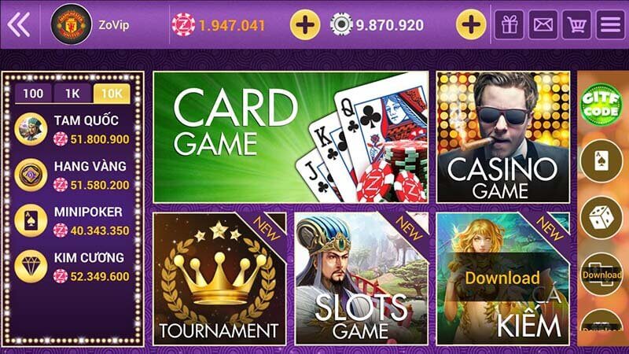Open the ace card sidebar icon
Image resolution: width=629 pixels, height=354 pixels.
click(x=601, y=161)
